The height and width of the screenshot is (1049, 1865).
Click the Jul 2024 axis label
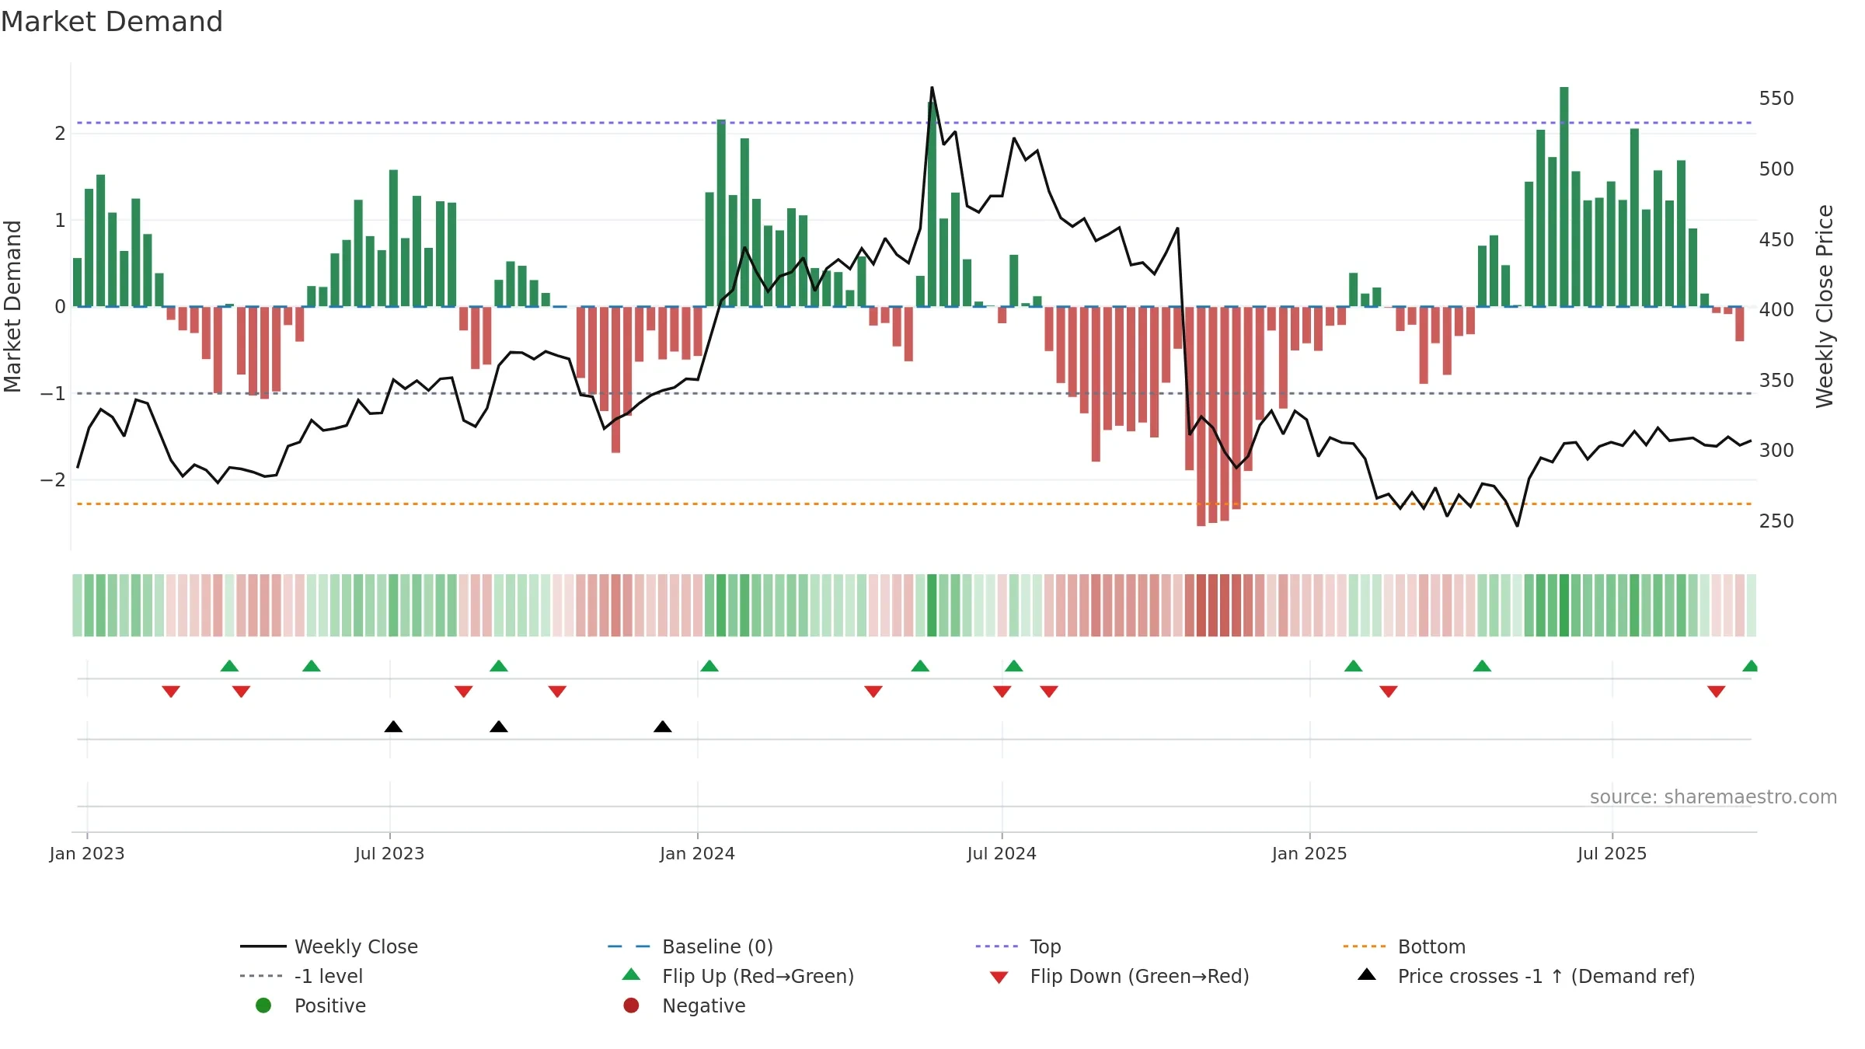[1002, 854]
